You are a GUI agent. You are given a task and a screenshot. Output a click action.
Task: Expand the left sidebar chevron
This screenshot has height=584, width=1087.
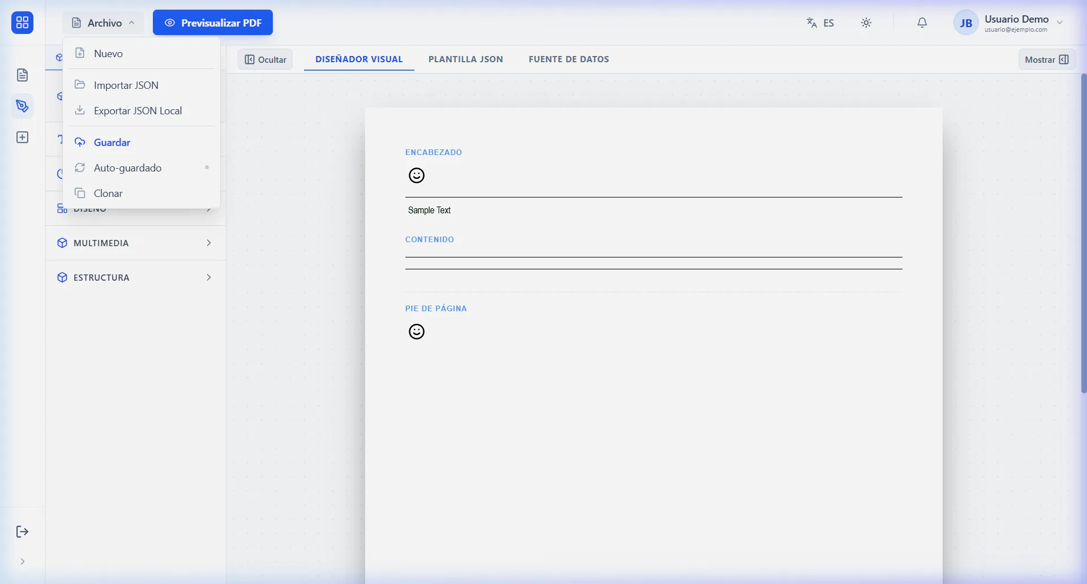(x=22, y=561)
